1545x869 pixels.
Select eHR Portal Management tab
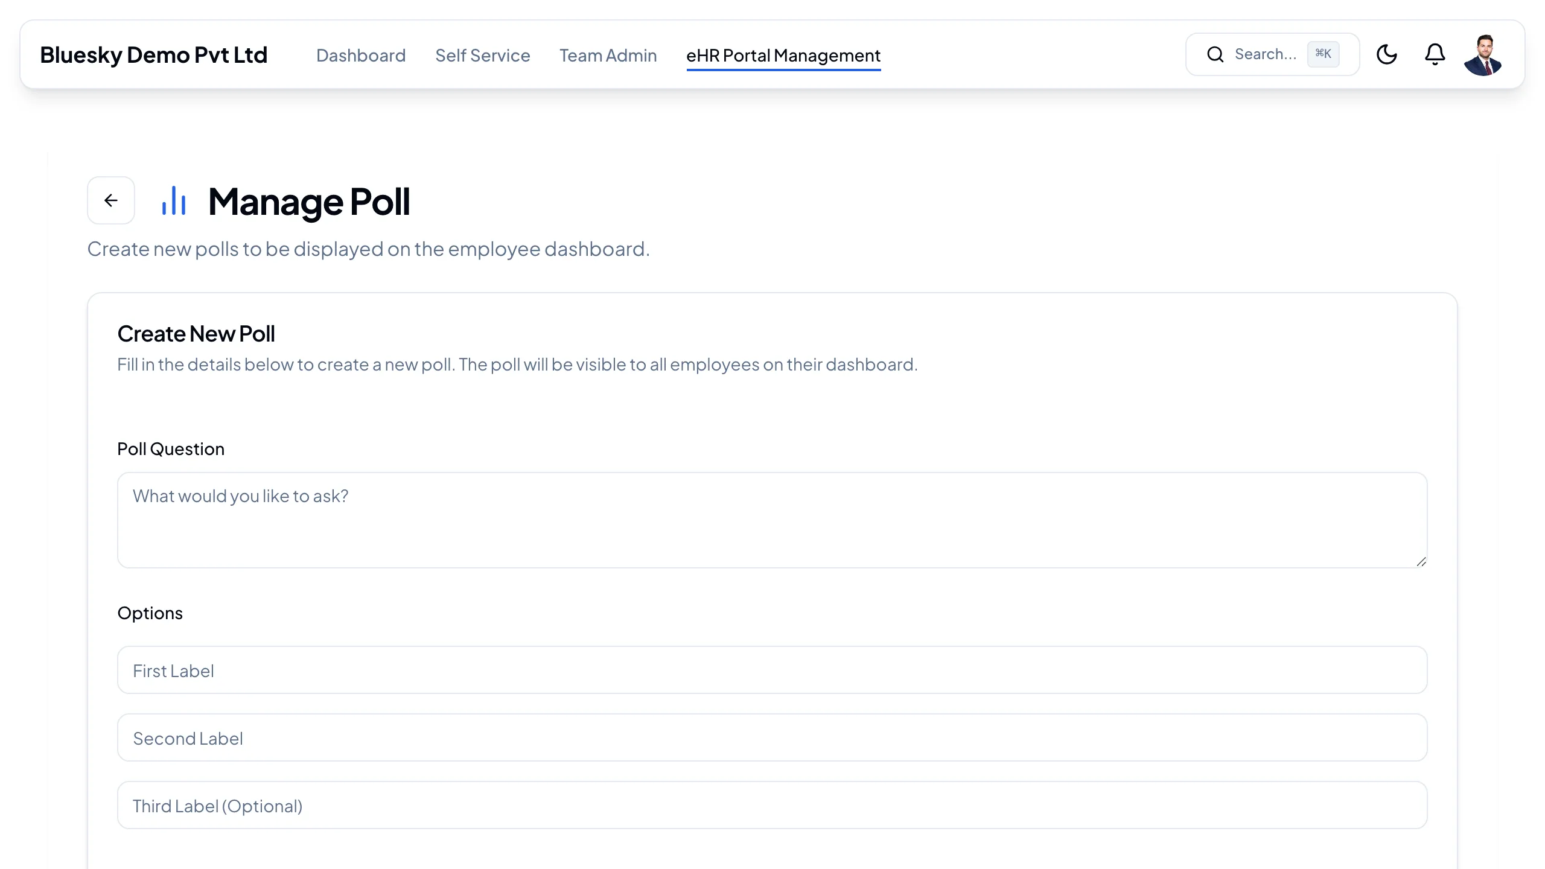[x=783, y=56]
